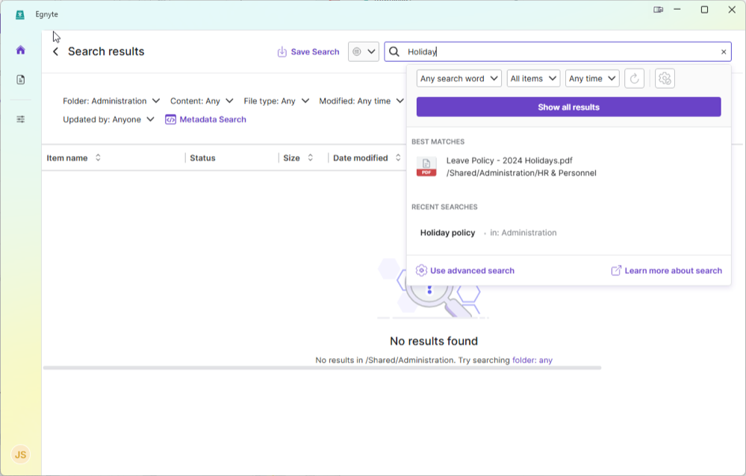Click the reset filters refresh icon

[x=634, y=78]
